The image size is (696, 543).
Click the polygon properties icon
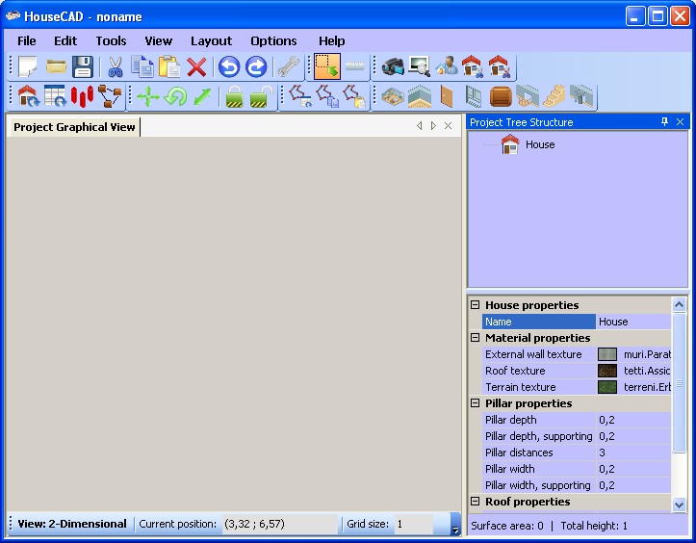[300, 96]
